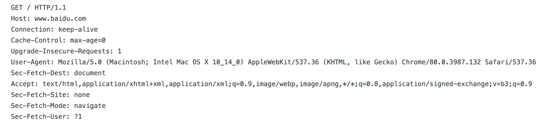Screen dimensions: 545x121
Task: Click Mozilla/5.0 in the User-Agent value
Action: 80,62
